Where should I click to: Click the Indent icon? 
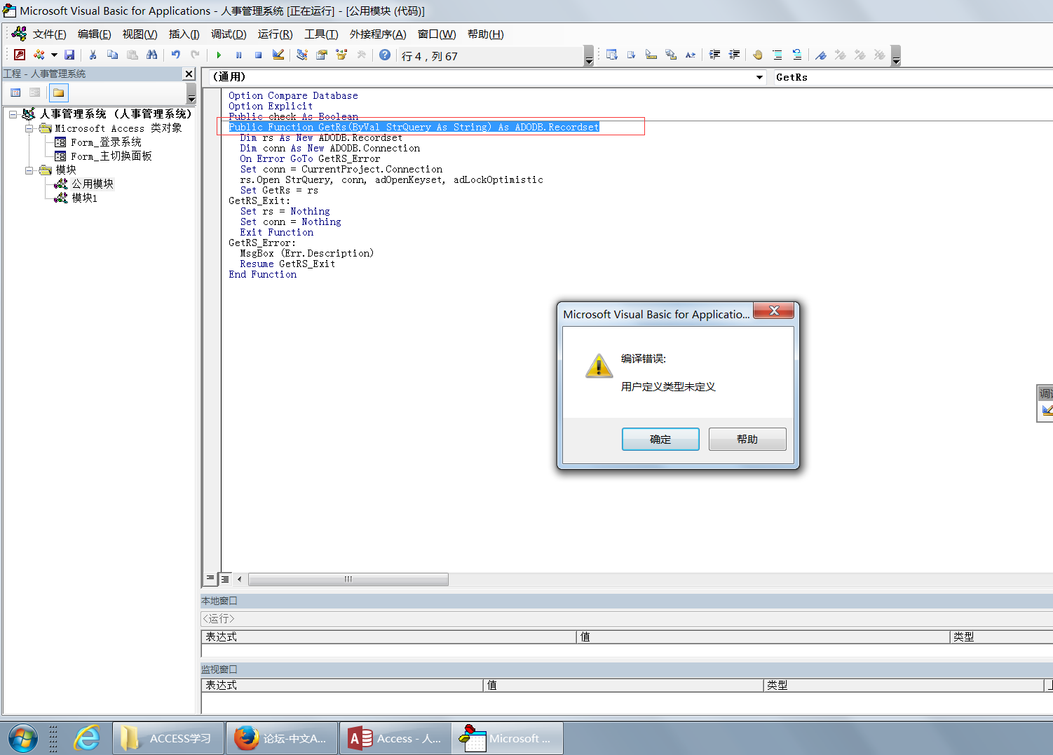tap(714, 55)
